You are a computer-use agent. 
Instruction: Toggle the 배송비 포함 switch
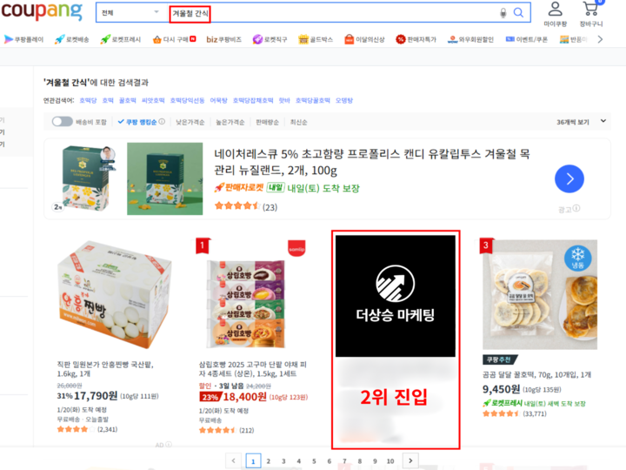[x=63, y=122]
